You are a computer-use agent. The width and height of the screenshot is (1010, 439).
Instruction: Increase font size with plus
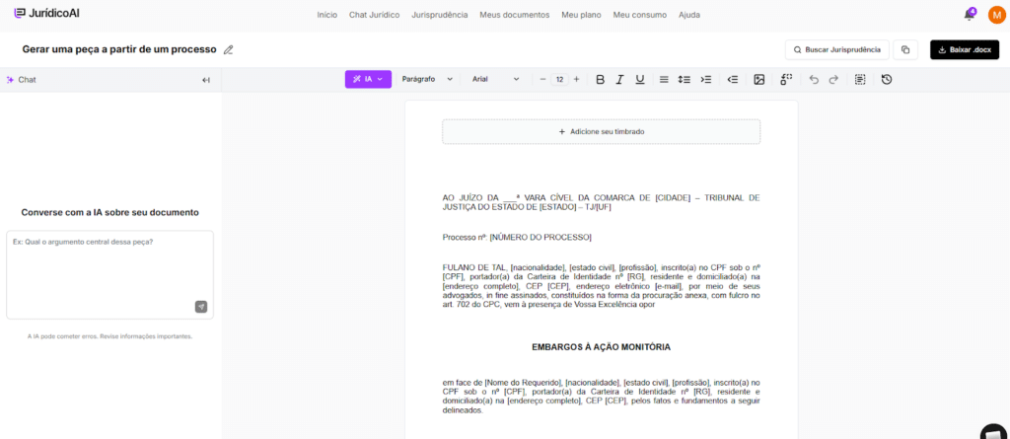tap(576, 79)
